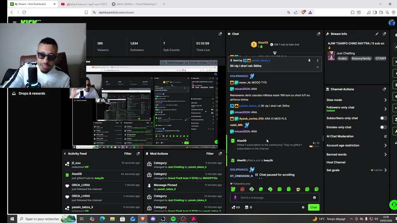The height and width of the screenshot is (223, 397).
Task: Open Mod Actions Filter
Action: (210, 154)
